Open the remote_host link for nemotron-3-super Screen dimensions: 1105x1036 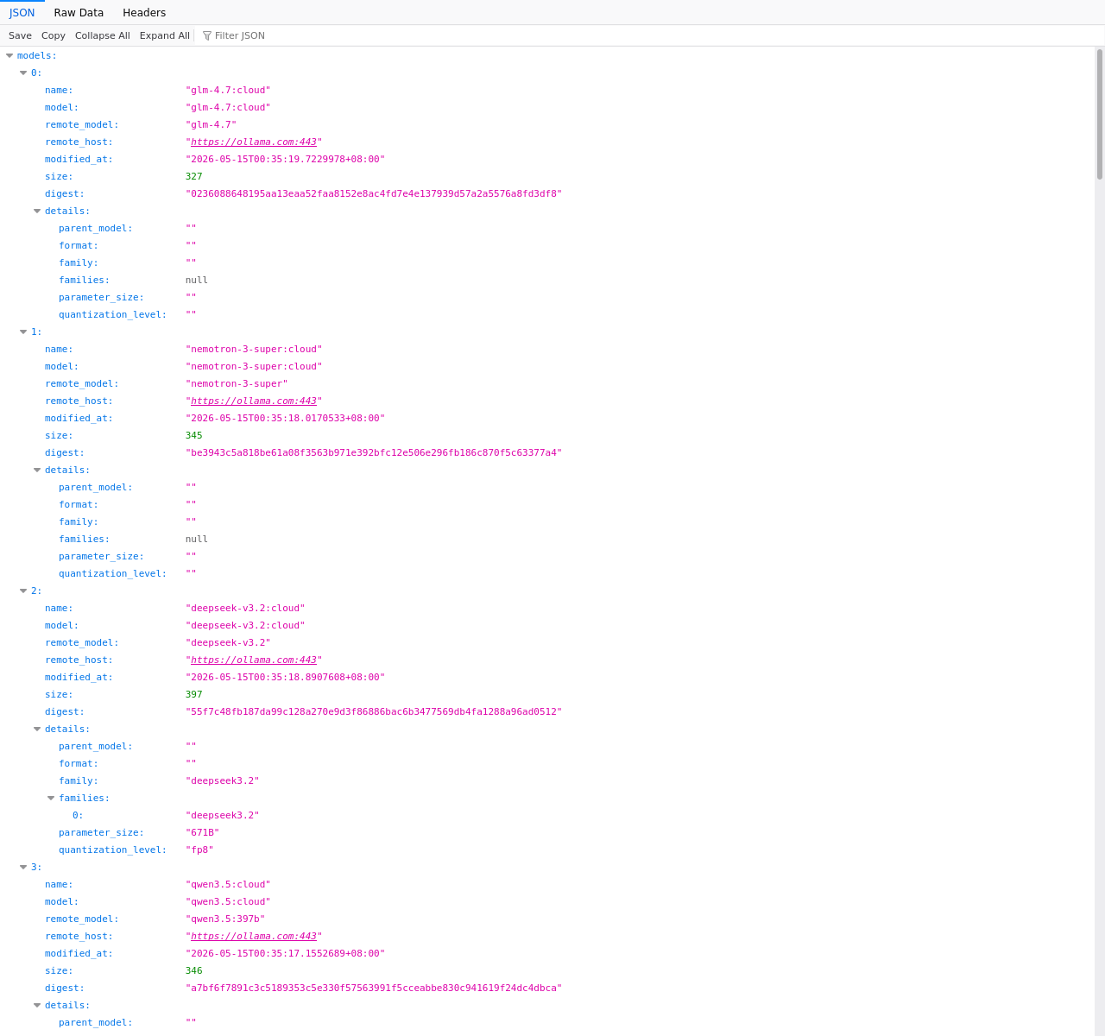[x=254, y=401]
